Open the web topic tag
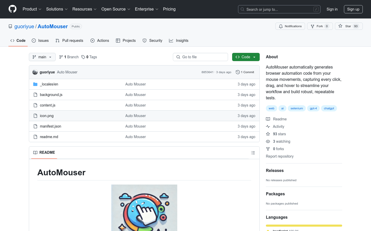The height and width of the screenshot is (231, 371). pos(272,108)
